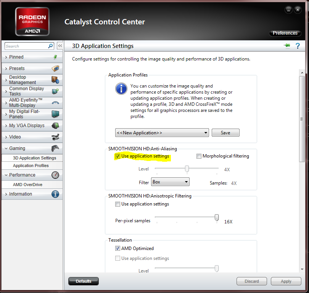
Task: Expand the Pinned section
Action: 32,57
